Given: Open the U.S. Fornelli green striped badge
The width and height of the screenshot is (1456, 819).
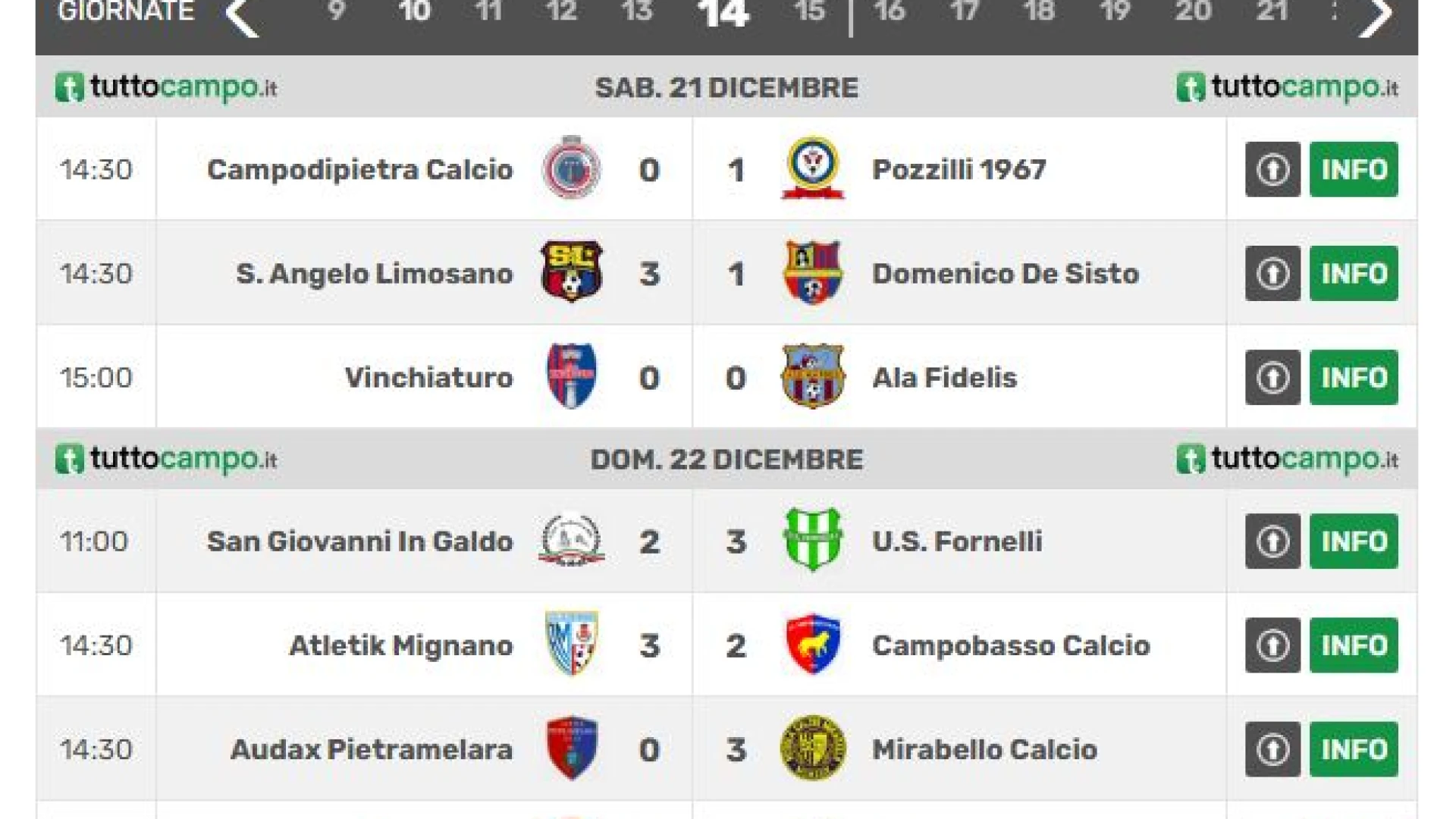Looking at the screenshot, I should click(x=813, y=540).
